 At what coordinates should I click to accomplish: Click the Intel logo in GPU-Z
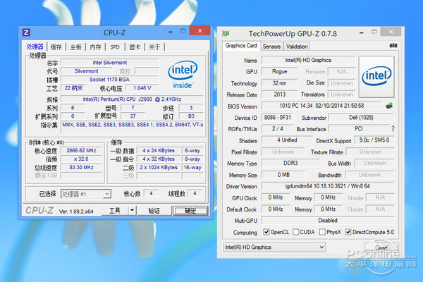click(x=376, y=77)
